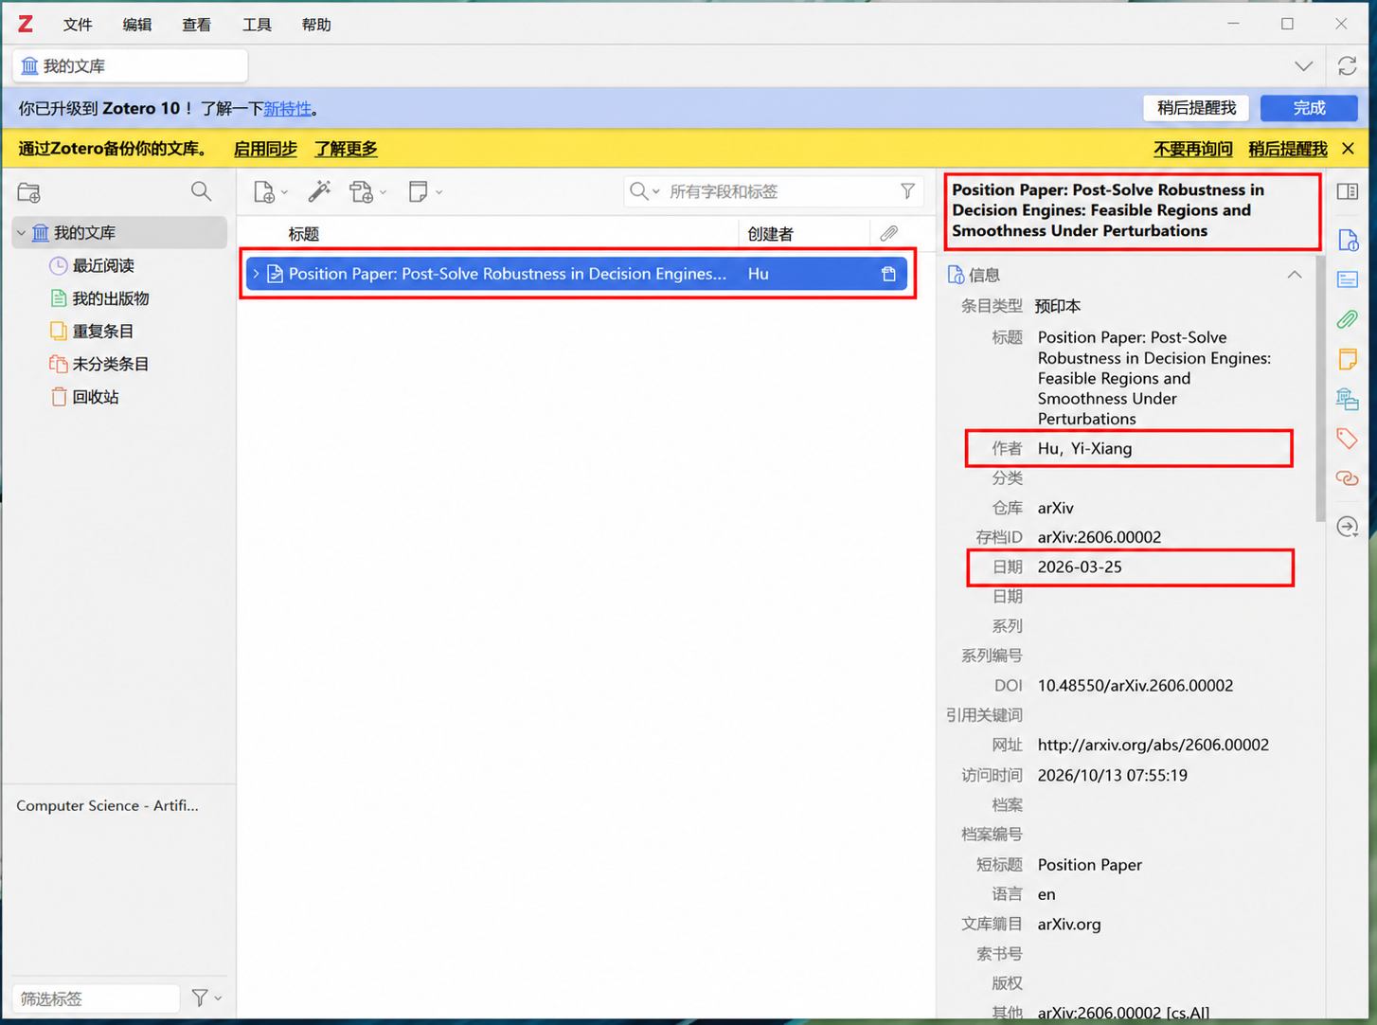Viewport: 1377px width, 1025px height.
Task: Open the tag selector filter menu
Action: 206,998
